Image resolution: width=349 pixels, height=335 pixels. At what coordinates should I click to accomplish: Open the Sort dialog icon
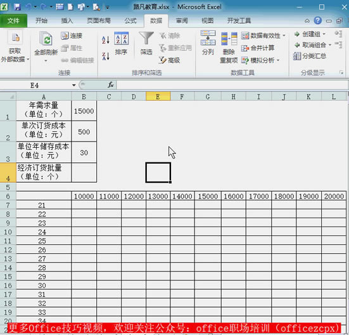pyautogui.click(x=122, y=38)
